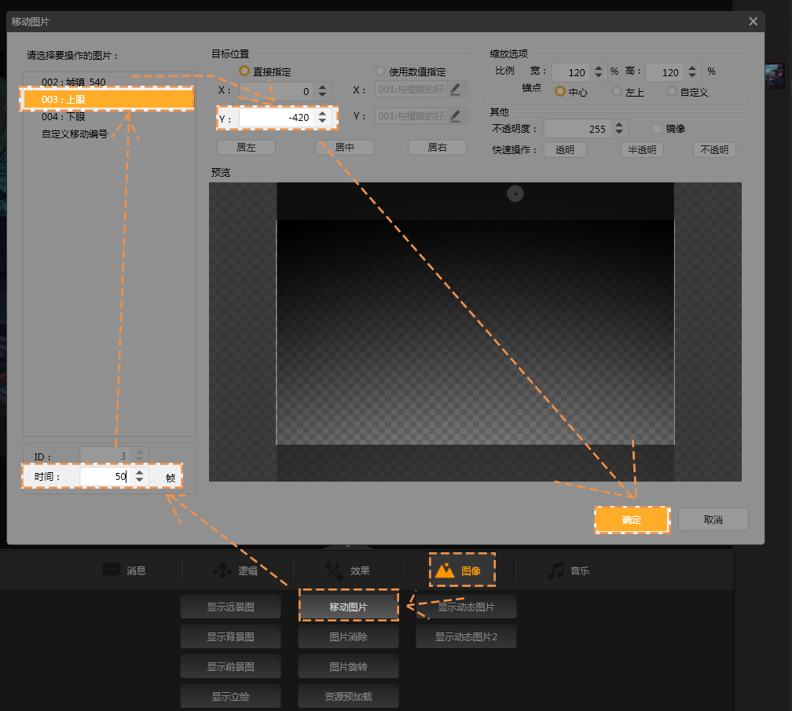Select the 使用数值指定 radio option
Screen dimensions: 792x711
coord(381,71)
